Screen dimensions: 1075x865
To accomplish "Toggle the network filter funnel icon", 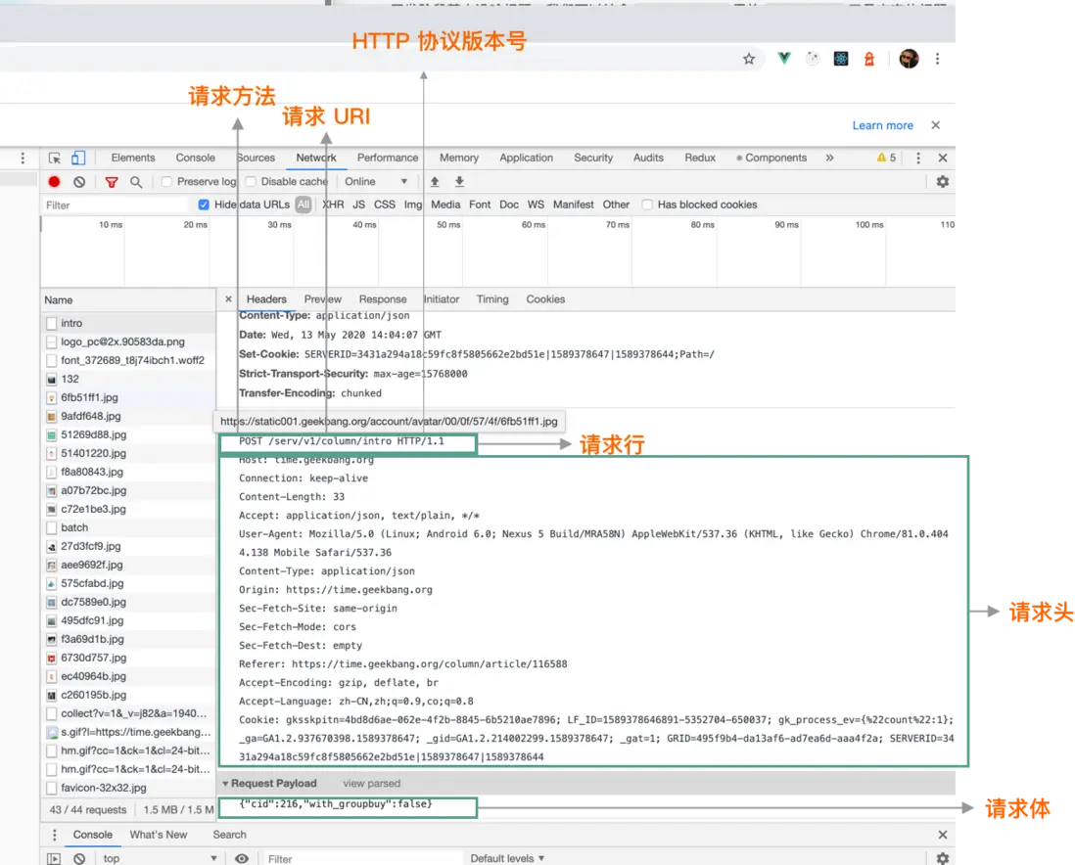I will coord(111,182).
